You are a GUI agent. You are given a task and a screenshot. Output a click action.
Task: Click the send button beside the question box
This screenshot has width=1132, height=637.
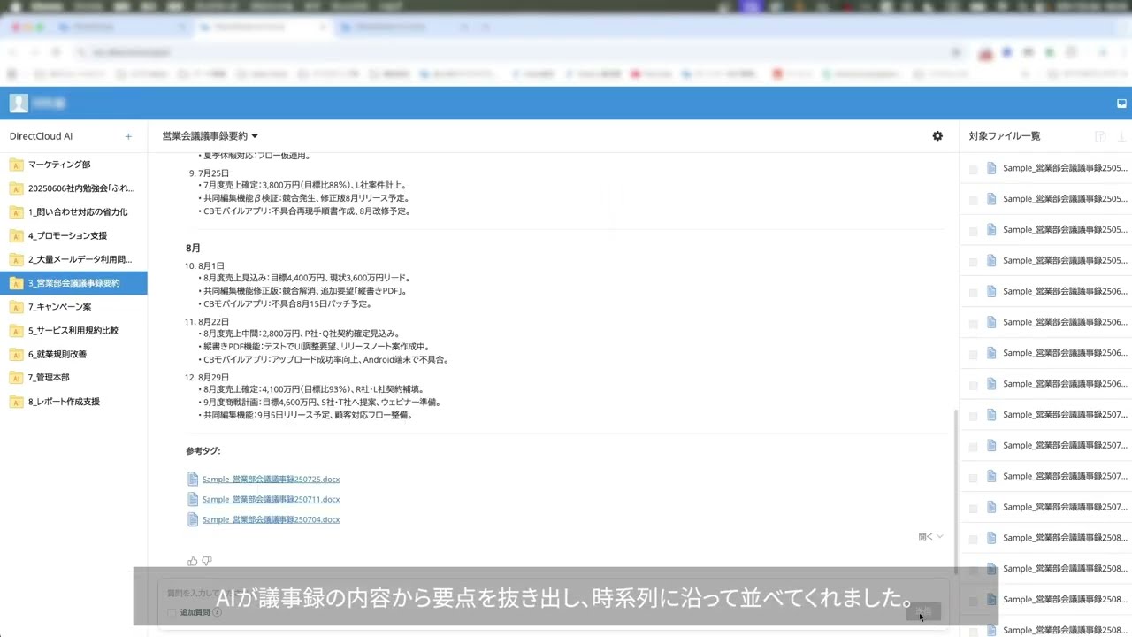(923, 611)
